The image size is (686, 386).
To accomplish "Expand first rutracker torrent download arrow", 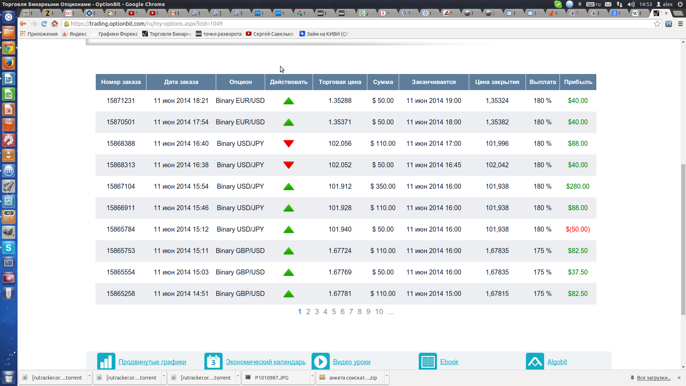I will [x=89, y=376].
